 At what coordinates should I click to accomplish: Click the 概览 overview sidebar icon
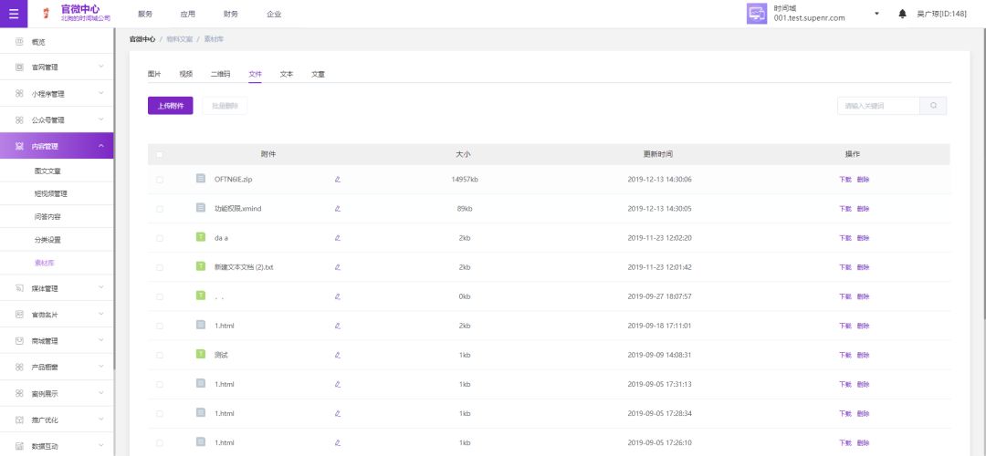[19, 42]
